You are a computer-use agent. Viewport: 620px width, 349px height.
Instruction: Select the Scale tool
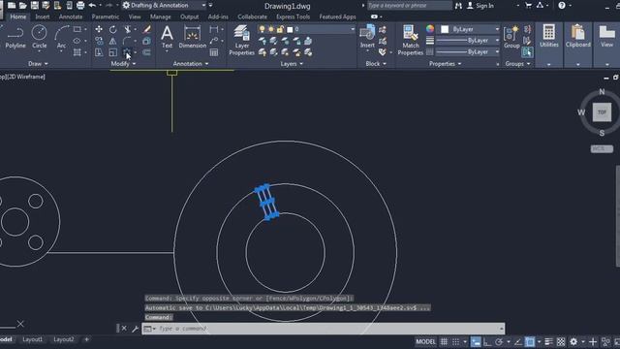point(112,52)
